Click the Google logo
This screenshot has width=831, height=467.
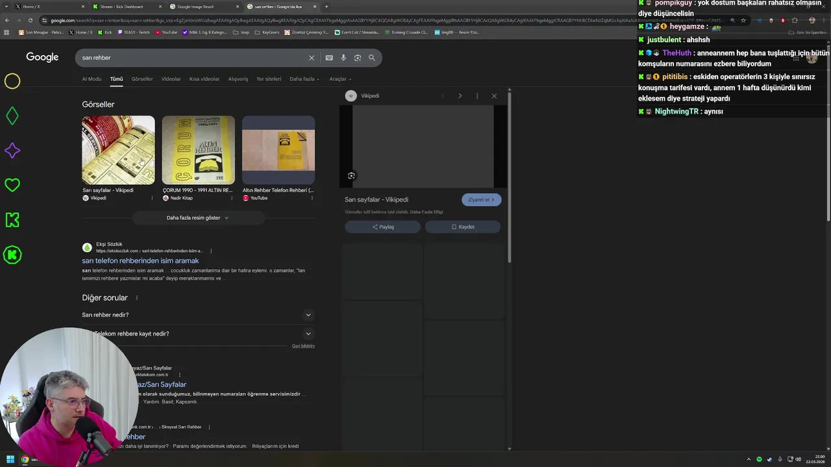point(42,57)
